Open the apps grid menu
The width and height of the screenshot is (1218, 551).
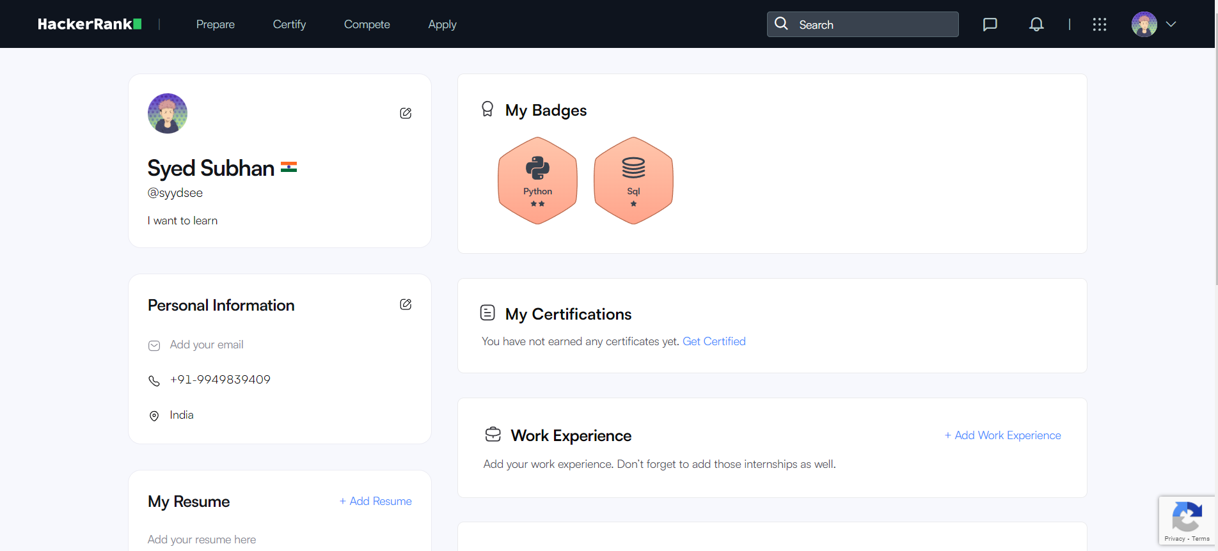(1099, 24)
